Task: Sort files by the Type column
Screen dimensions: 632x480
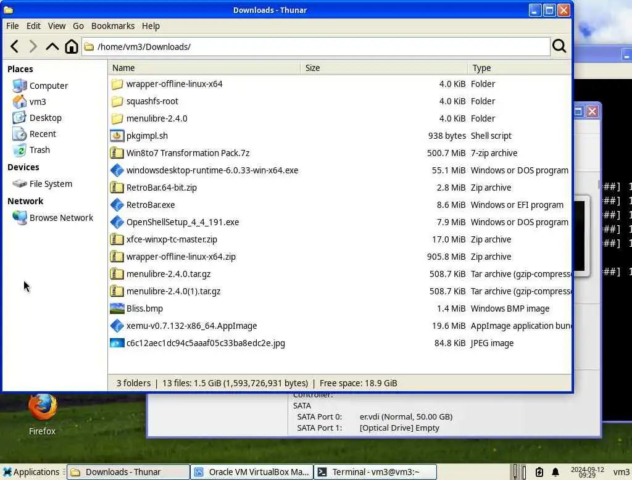Action: (x=520, y=68)
